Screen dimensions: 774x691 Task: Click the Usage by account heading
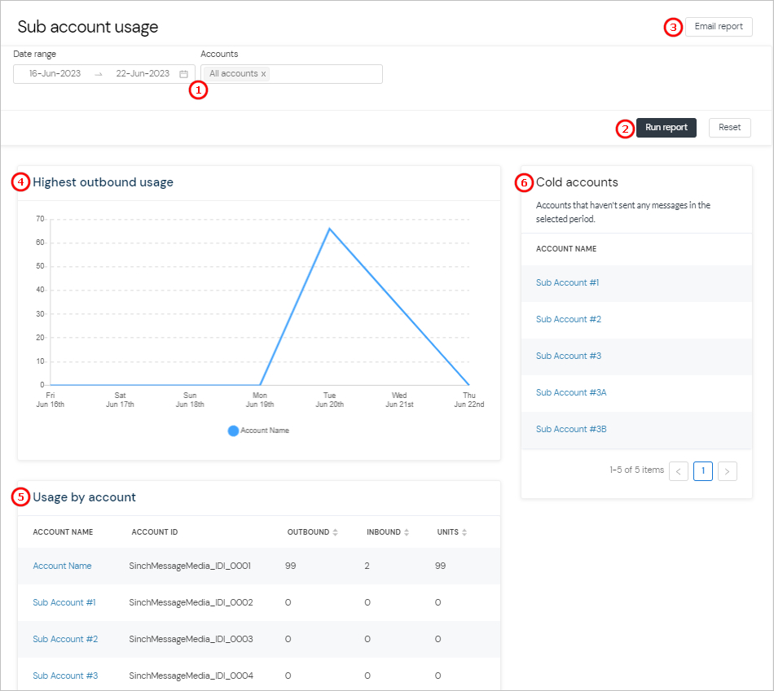click(x=85, y=497)
